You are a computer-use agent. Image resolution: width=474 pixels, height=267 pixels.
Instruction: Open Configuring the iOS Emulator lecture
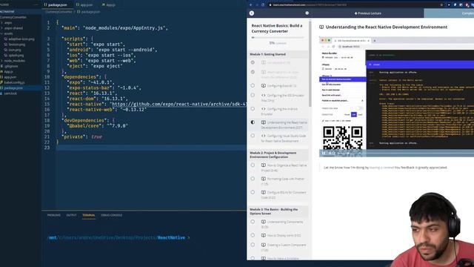283,98
